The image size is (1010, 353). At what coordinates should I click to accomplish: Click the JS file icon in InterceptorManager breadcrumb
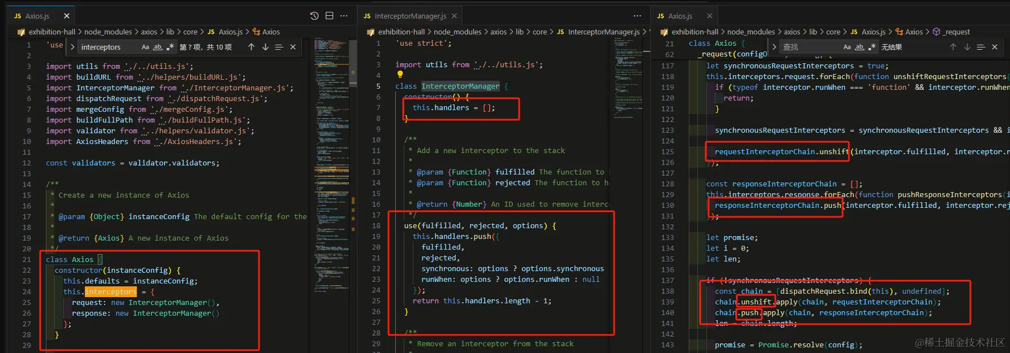pos(560,32)
